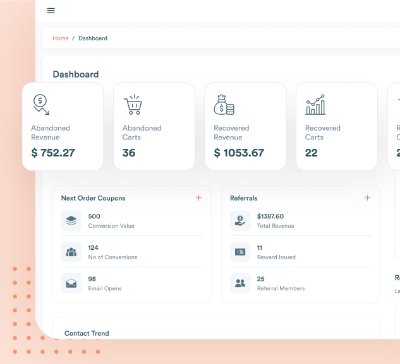The height and width of the screenshot is (364, 400).
Task: Click the Reward Issued percent coupon icon
Action: click(240, 252)
